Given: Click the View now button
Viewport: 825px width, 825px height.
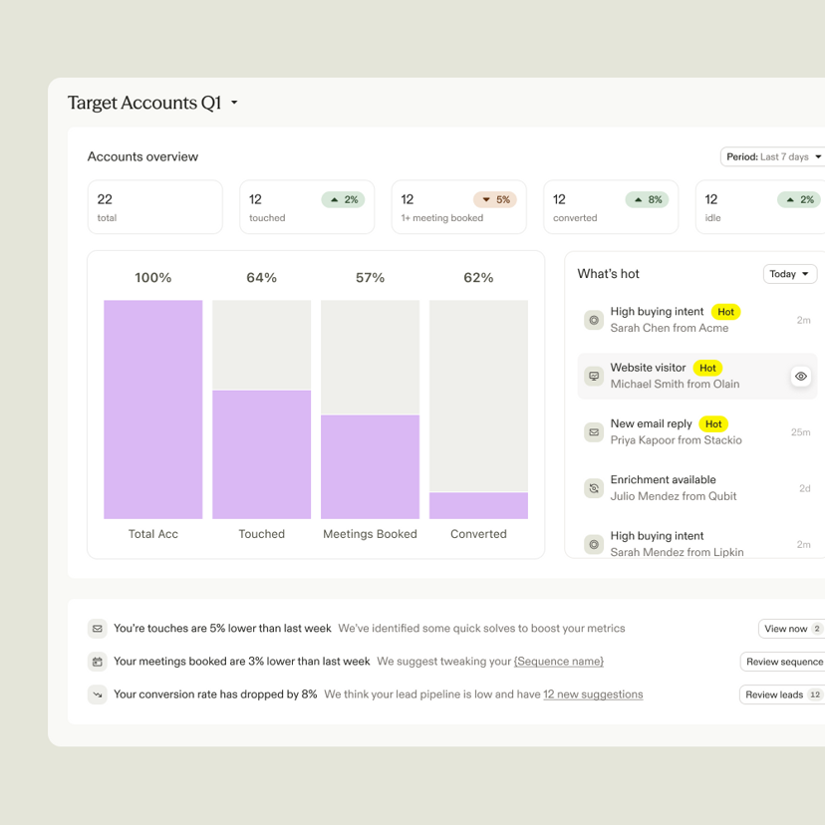Looking at the screenshot, I should click(x=791, y=629).
